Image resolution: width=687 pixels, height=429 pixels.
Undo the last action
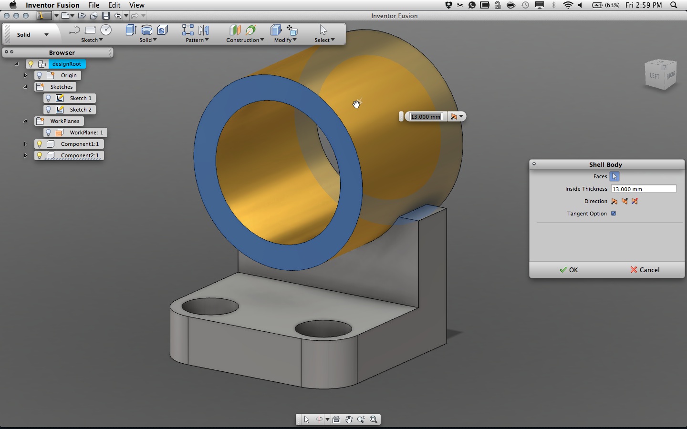click(117, 16)
